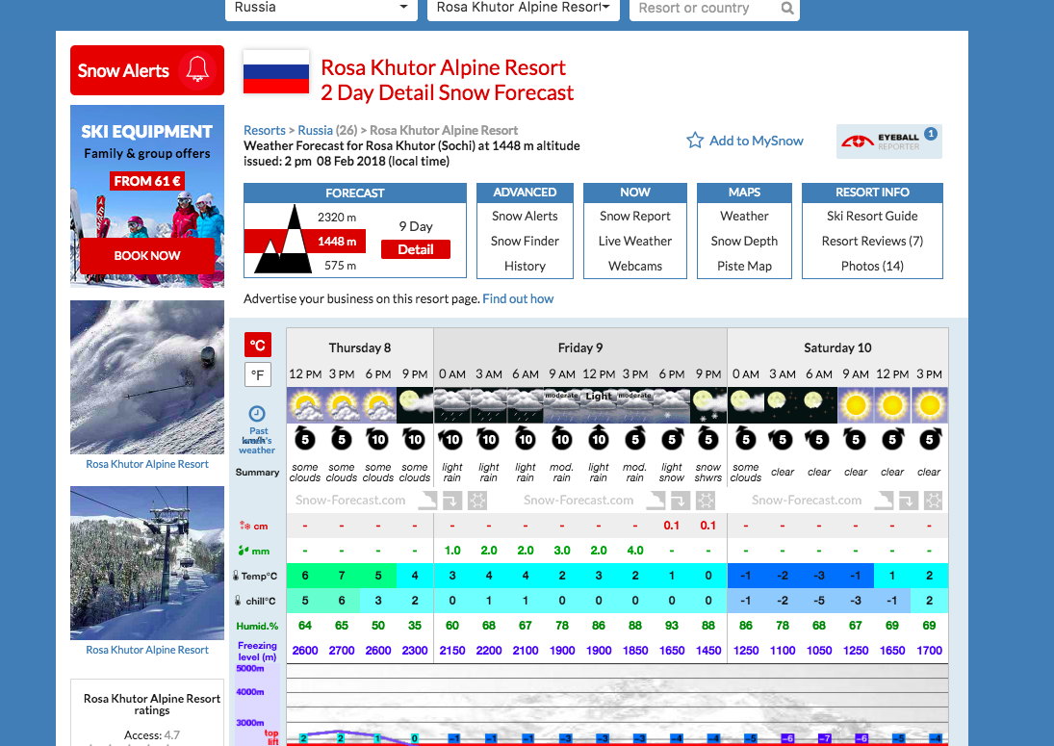
Task: Click the Thursday 3 PM freezing level 2700
Action: pos(342,651)
